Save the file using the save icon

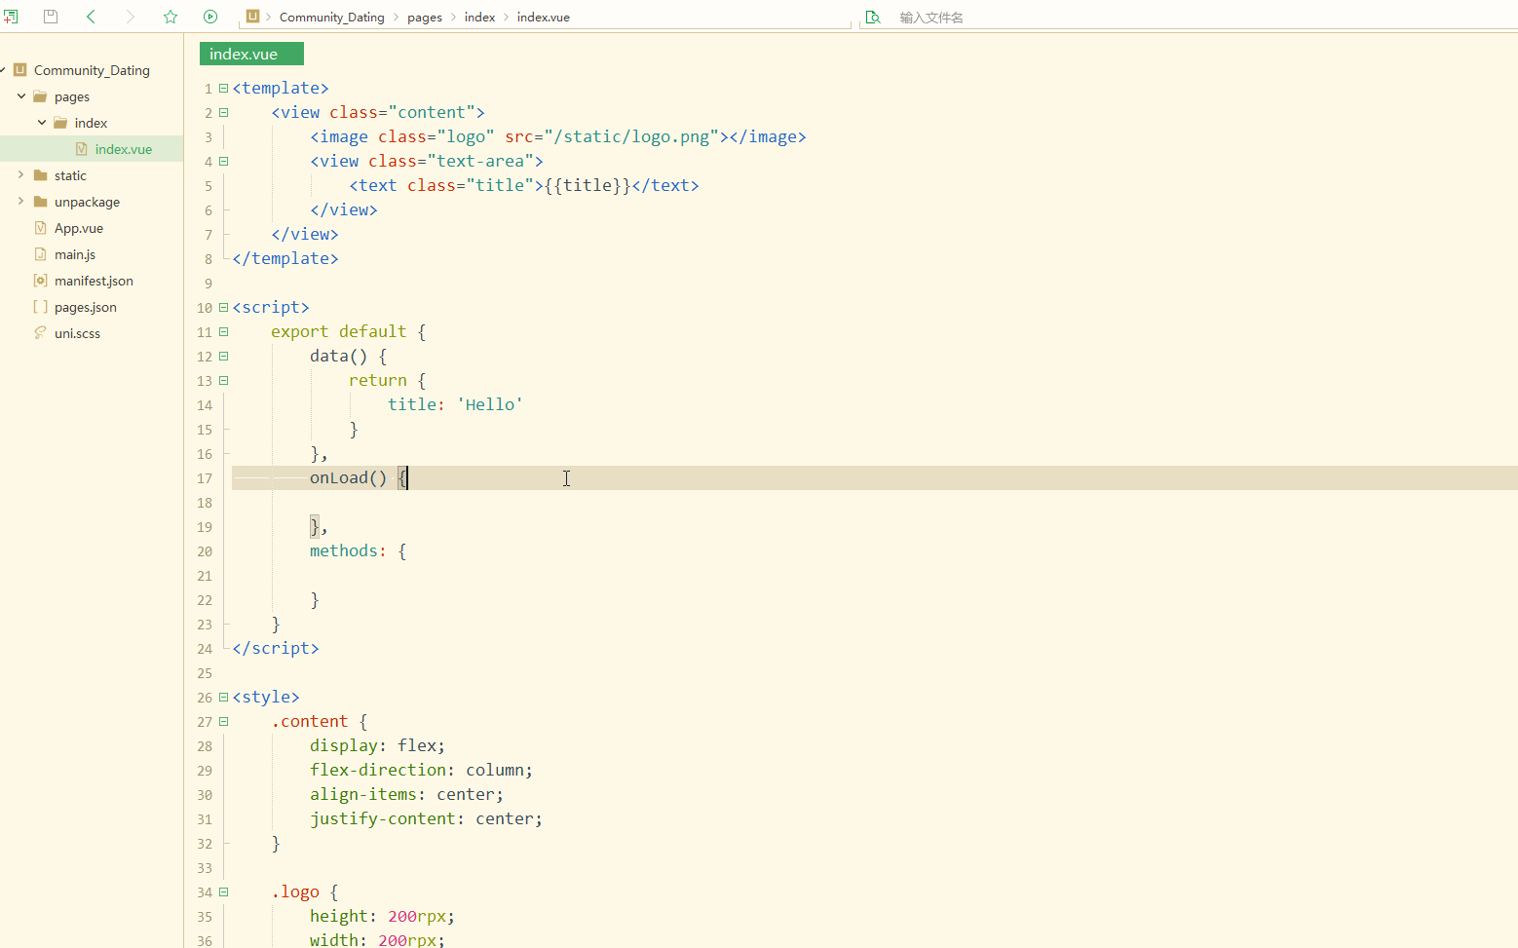click(x=50, y=17)
